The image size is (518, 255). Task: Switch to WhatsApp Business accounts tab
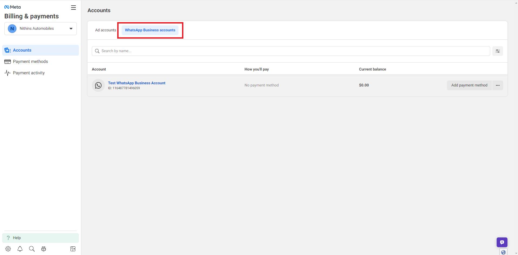pyautogui.click(x=150, y=30)
